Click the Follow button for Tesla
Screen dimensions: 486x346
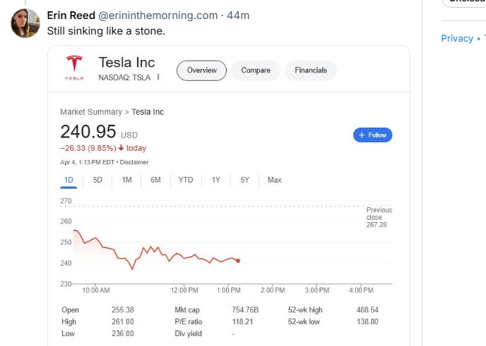click(x=372, y=135)
